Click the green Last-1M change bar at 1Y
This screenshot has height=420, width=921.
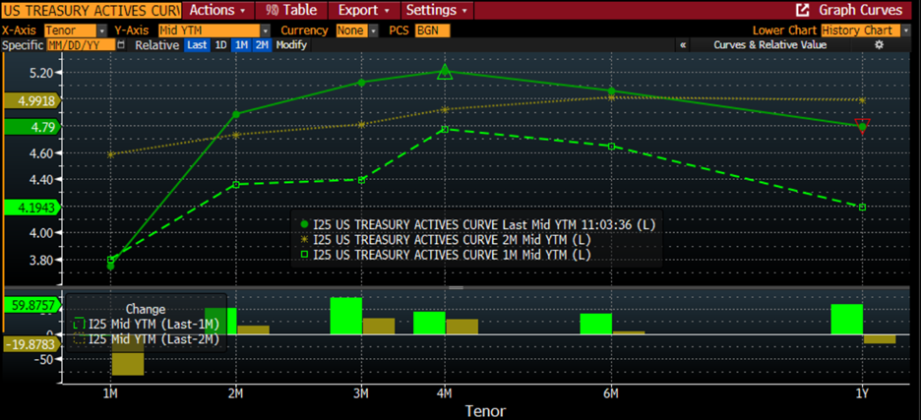point(847,319)
